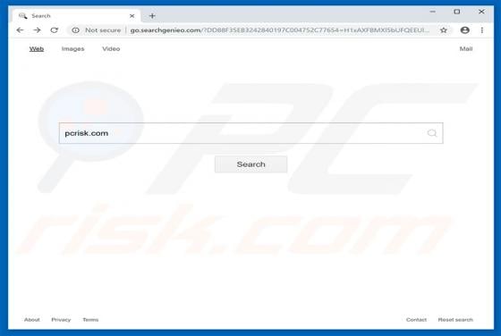This screenshot has height=336, width=501.
Task: Click the Search button
Action: (250, 164)
